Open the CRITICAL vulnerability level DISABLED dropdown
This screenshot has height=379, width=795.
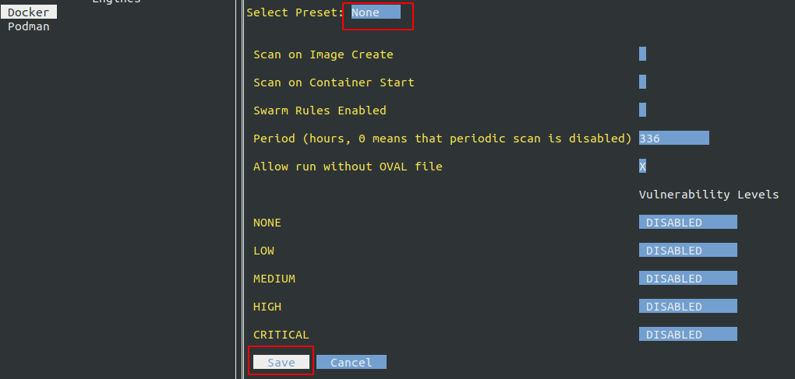[x=687, y=335]
